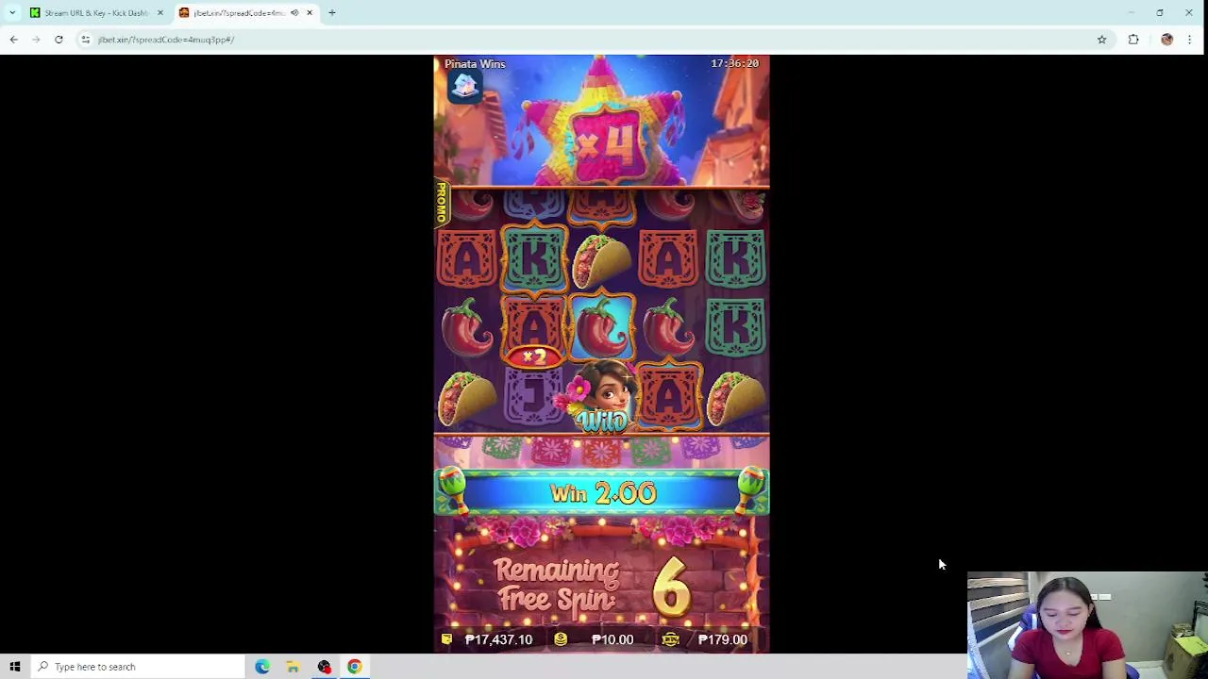Screen dimensions: 1208x679
Task: Click the PROMO banner label
Action: (x=441, y=204)
